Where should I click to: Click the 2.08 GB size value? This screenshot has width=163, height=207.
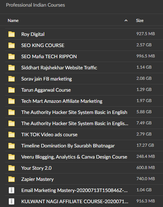pos(144,78)
